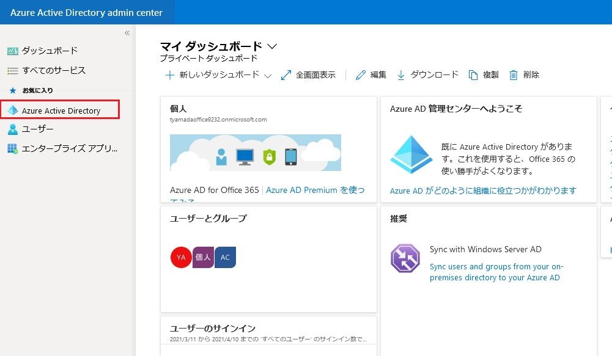Click the 個人 tile title

[179, 109]
